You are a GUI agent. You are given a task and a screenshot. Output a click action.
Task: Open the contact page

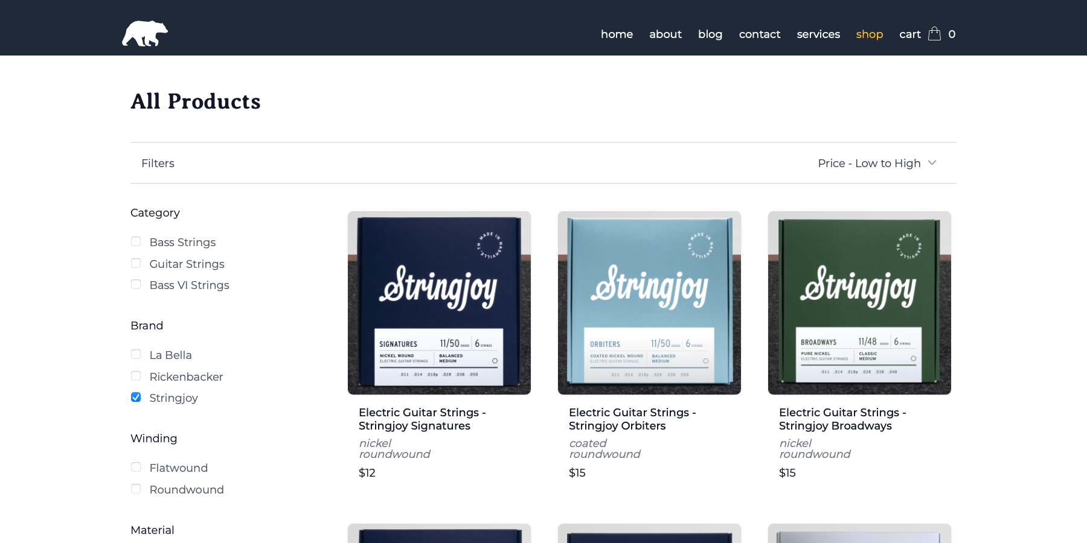pos(760,34)
